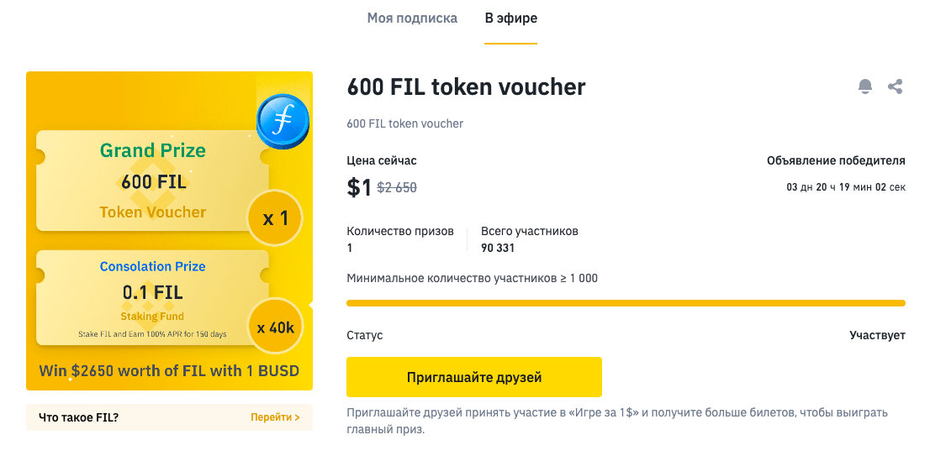Switch to the Моя подписка tab
The width and height of the screenshot is (930, 461).
coord(412,18)
